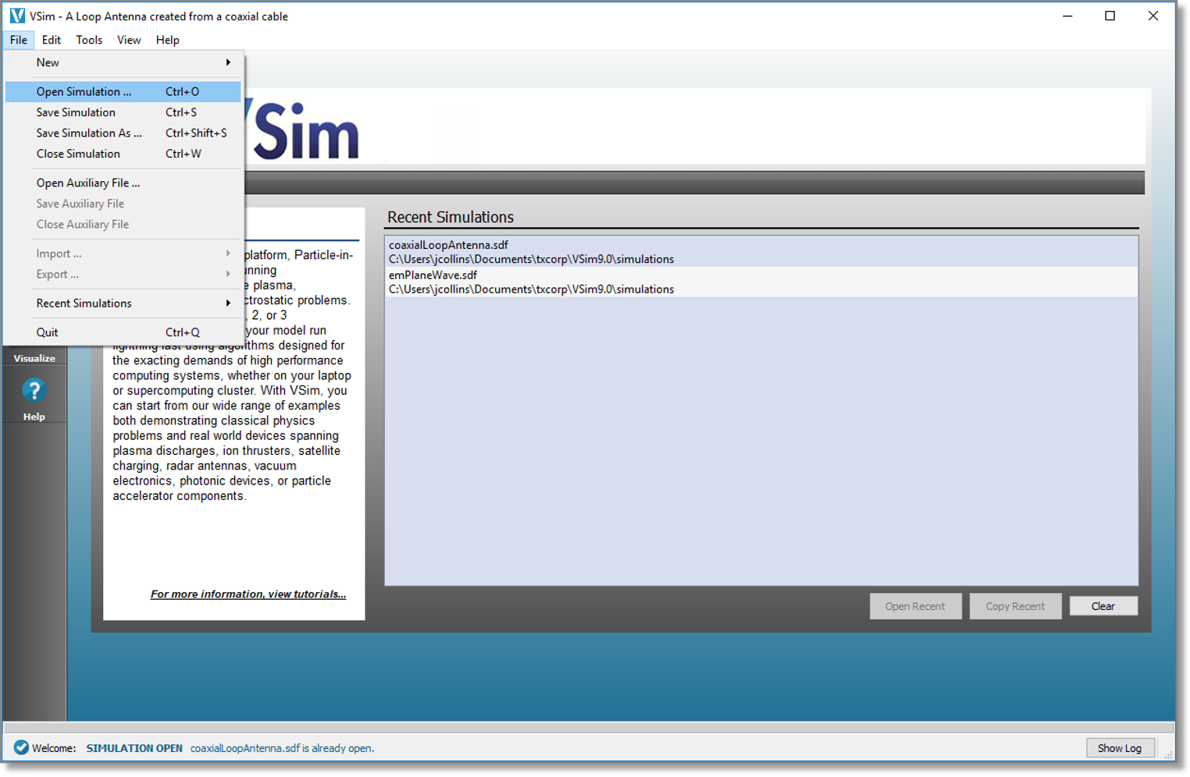Close the VSim window

1153,16
